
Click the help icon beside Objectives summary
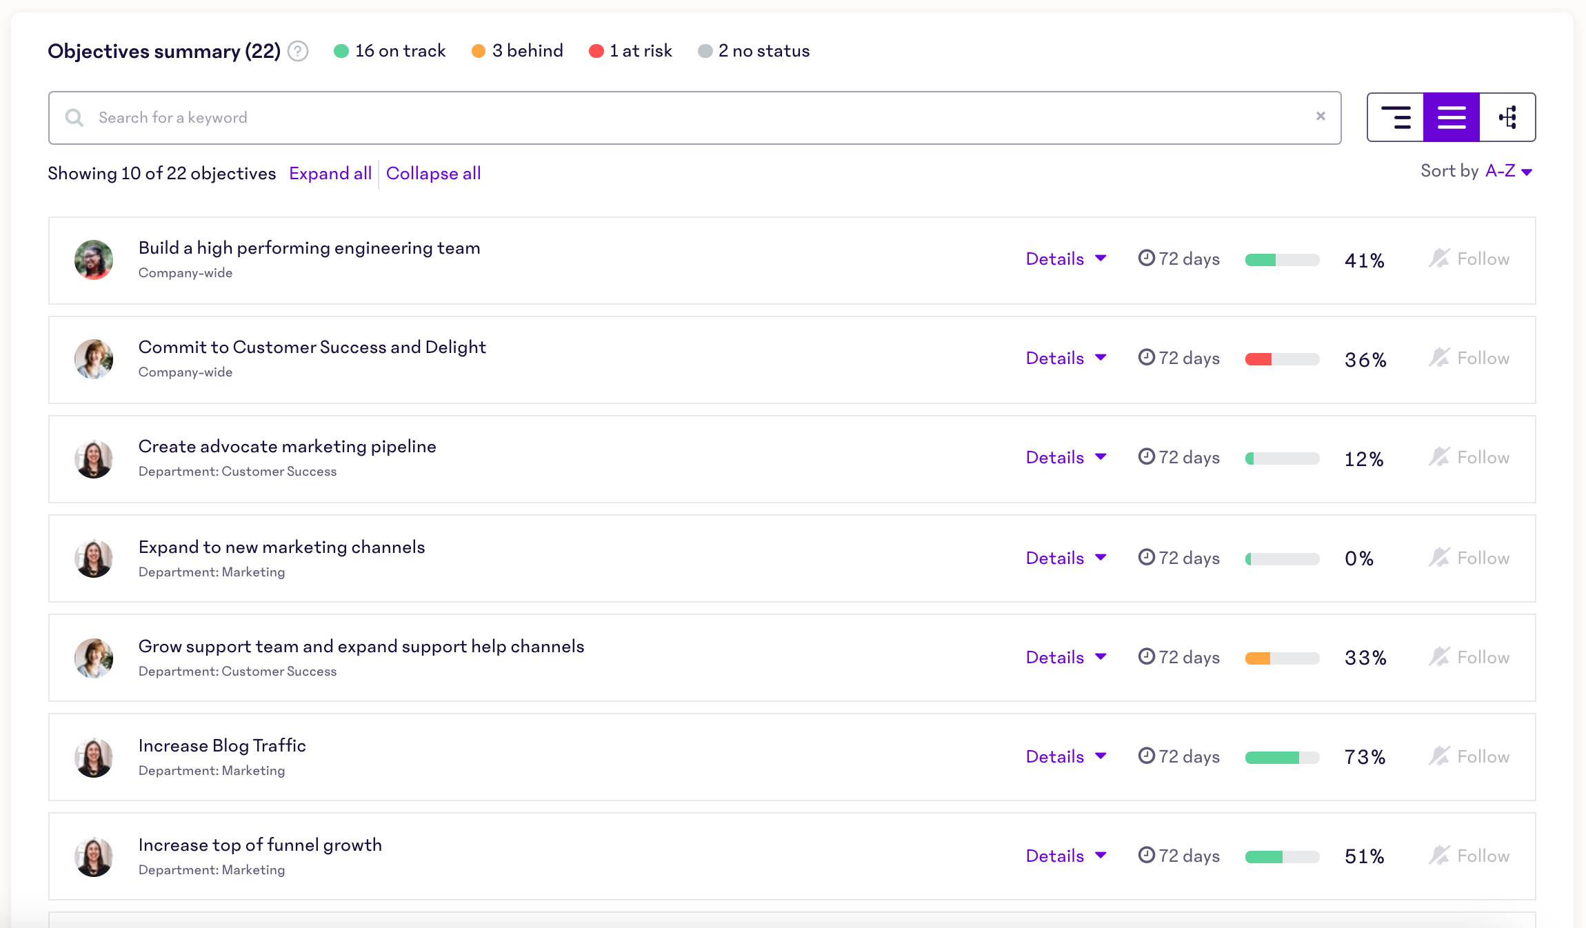pyautogui.click(x=298, y=52)
